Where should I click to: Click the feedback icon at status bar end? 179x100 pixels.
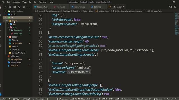176,99
